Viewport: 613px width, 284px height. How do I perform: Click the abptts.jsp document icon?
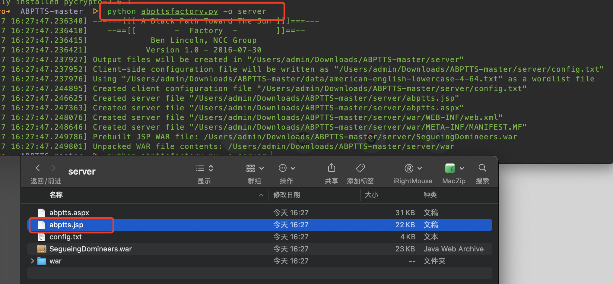(42, 225)
